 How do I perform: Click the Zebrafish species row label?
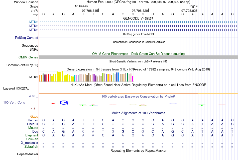pos(31,147)
